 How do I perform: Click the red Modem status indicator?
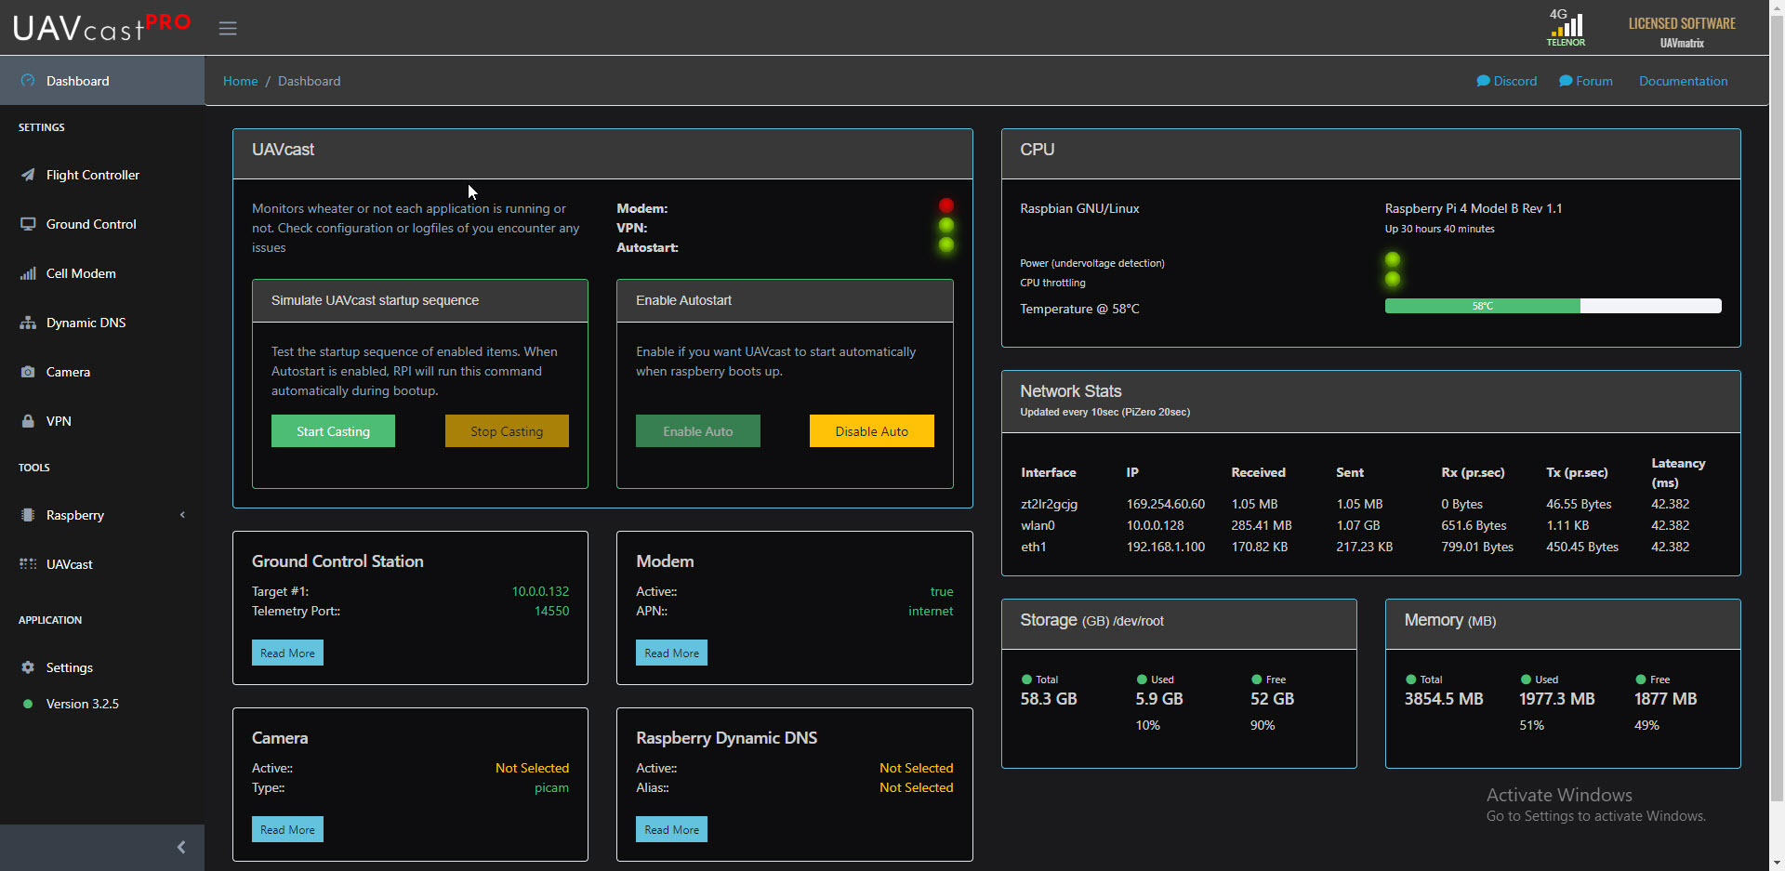946,205
